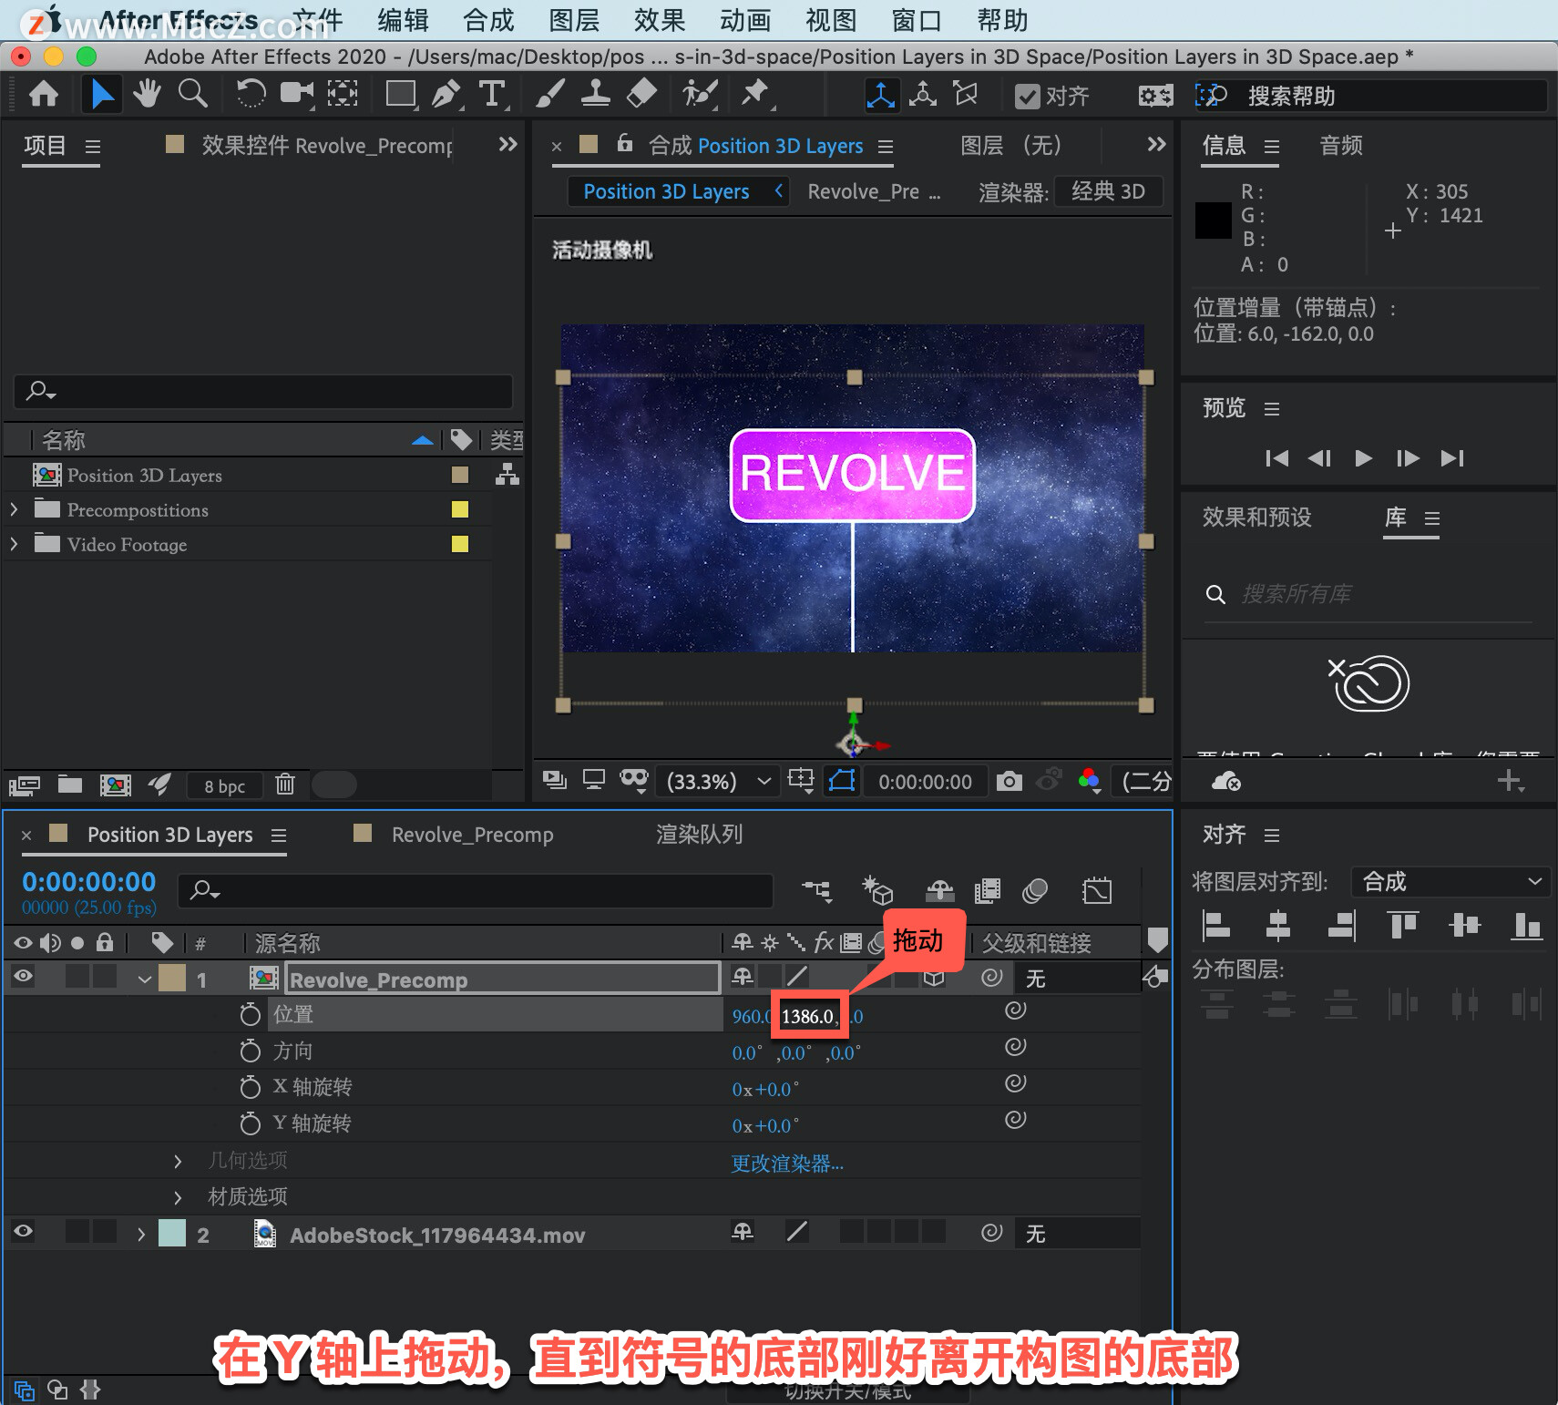Click the new folder icon in Project panel
Screen dimensions: 1558x1405
70,785
